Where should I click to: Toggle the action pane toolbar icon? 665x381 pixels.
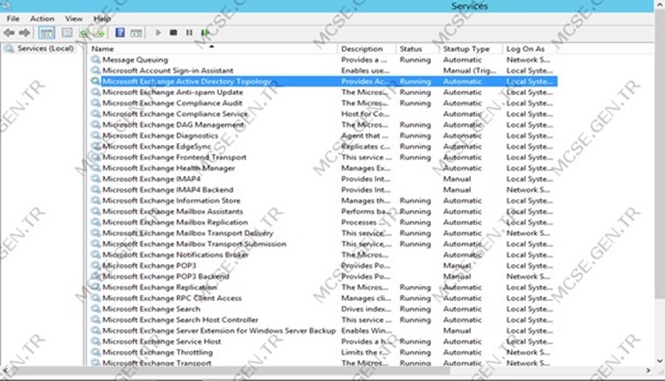point(136,33)
